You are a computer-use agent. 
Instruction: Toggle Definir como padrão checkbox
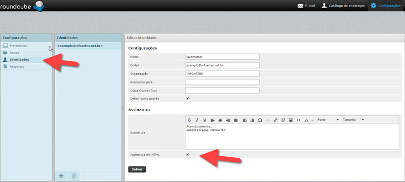click(188, 99)
